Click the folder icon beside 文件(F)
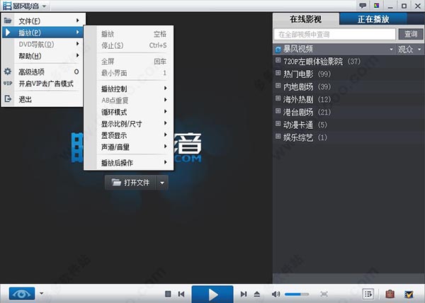Viewport: 425px width, 303px height. click(8, 21)
